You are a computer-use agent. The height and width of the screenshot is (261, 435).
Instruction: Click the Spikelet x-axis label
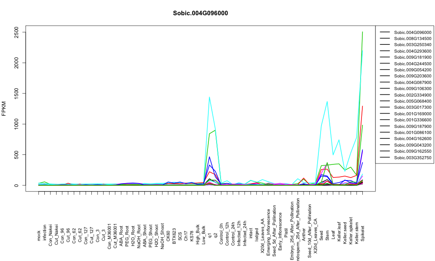coord(363,234)
